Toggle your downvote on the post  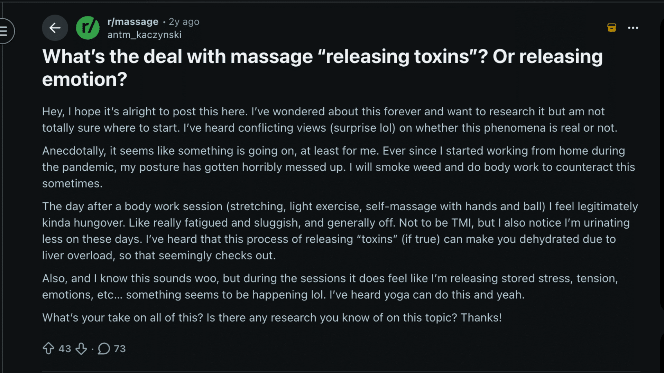click(81, 349)
